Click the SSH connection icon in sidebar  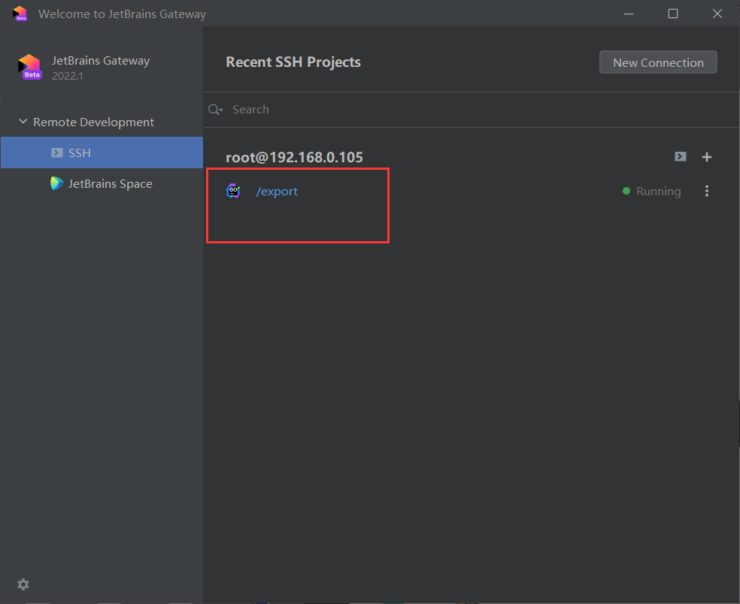click(56, 153)
